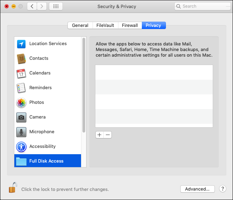Select the Firewall tab

point(130,25)
